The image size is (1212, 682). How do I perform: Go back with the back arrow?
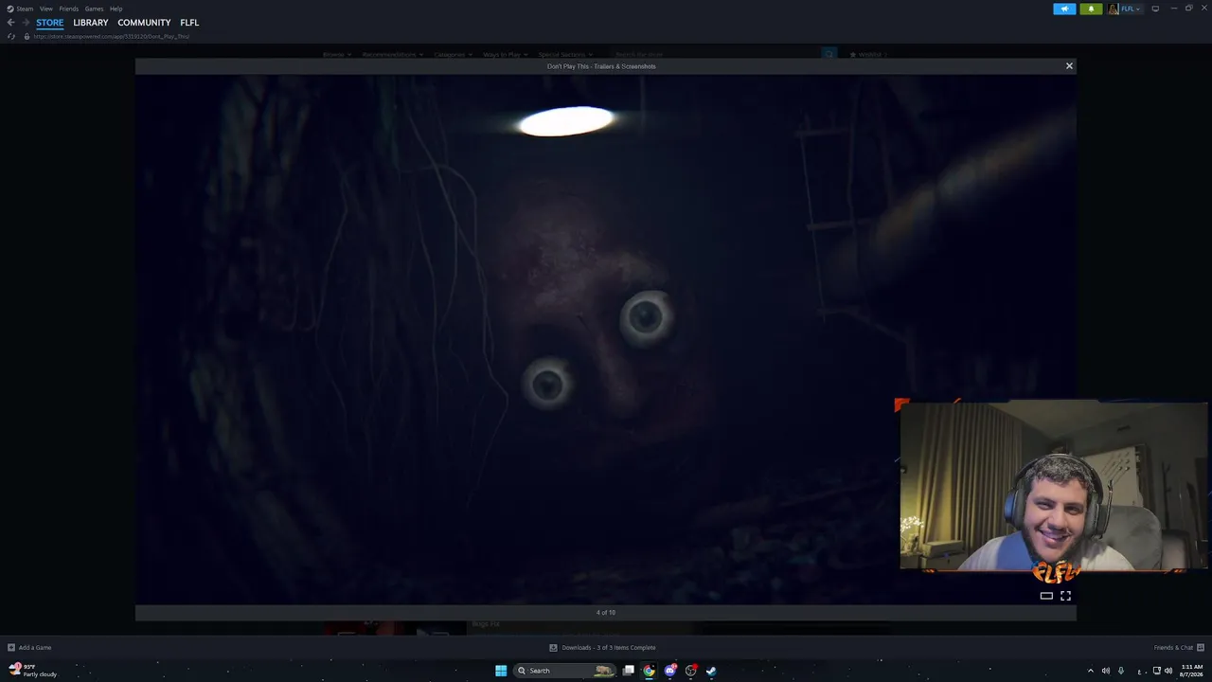[x=11, y=23]
